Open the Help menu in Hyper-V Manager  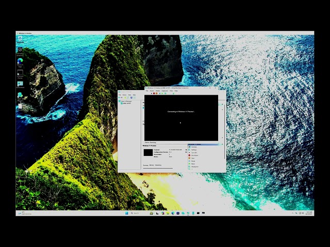tap(134, 95)
